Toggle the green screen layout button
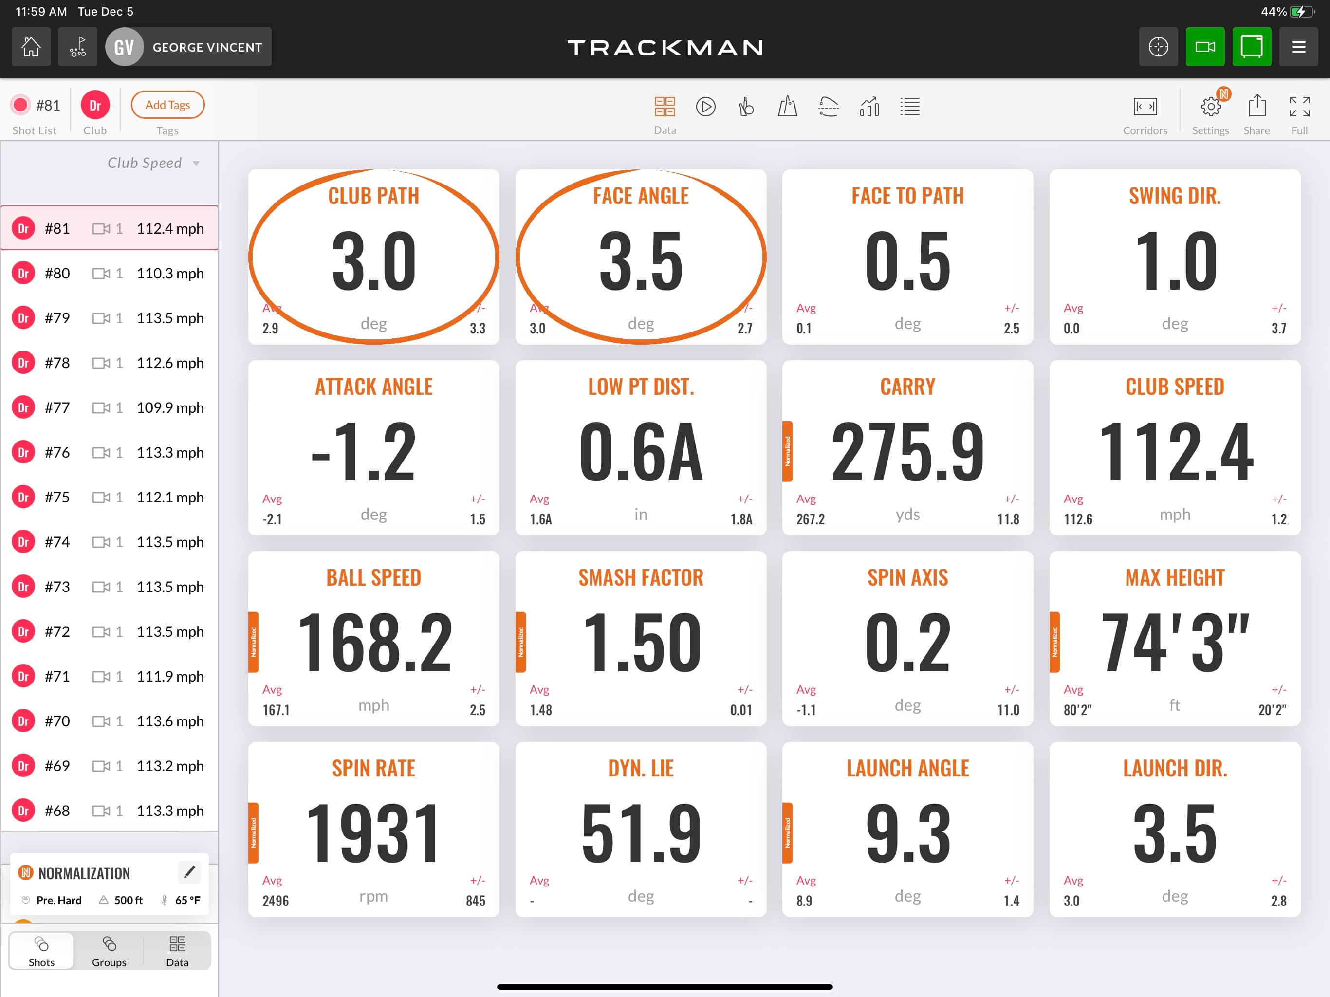 pos(1251,47)
